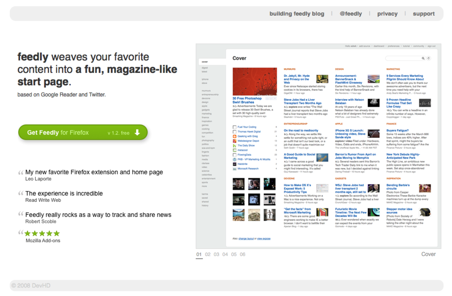Click the Webdesigner Depot feed icon
This screenshot has height=296, width=452.
234,141
